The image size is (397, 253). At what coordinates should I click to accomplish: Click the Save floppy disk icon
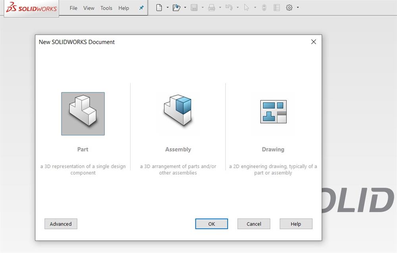194,8
